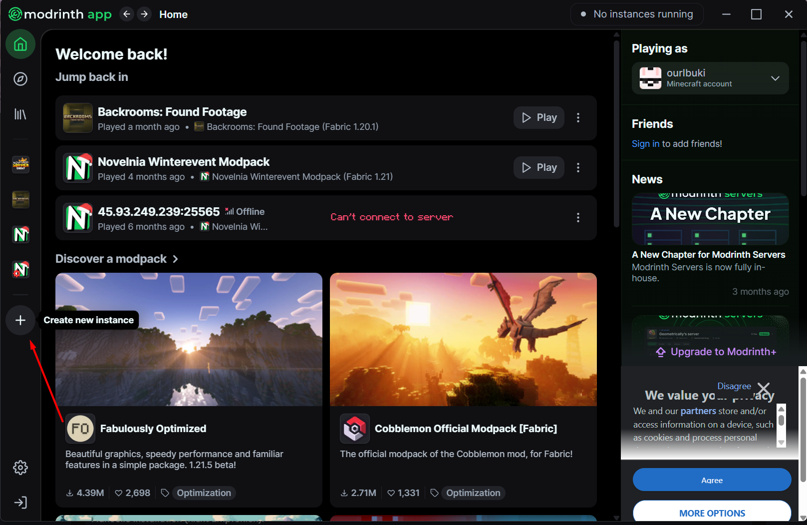Click Optimization tag on Cobblemon card
Screen dimensions: 807x525
(x=473, y=493)
